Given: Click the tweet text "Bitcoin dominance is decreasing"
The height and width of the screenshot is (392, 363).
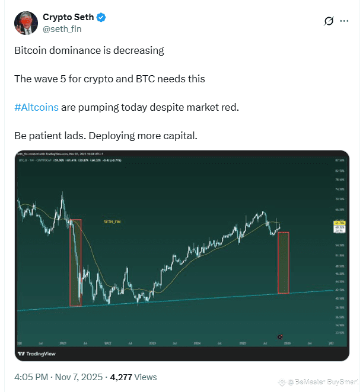Looking at the screenshot, I should coord(89,50).
